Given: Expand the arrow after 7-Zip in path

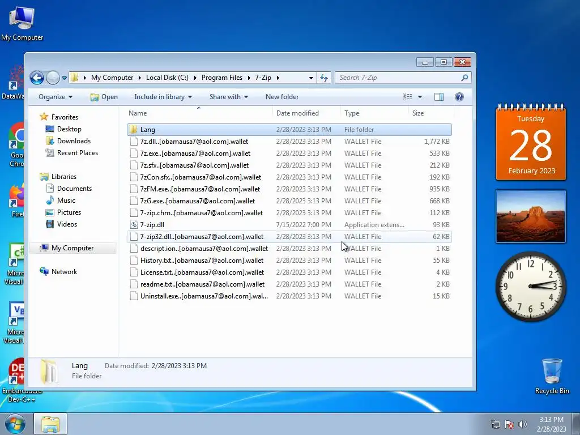Looking at the screenshot, I should click(x=278, y=78).
